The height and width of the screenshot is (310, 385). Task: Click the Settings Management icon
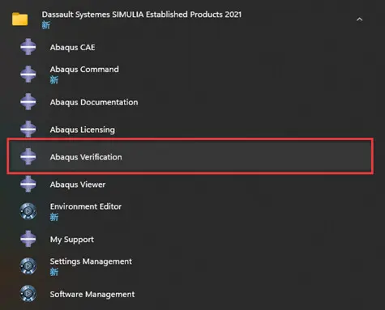point(28,266)
